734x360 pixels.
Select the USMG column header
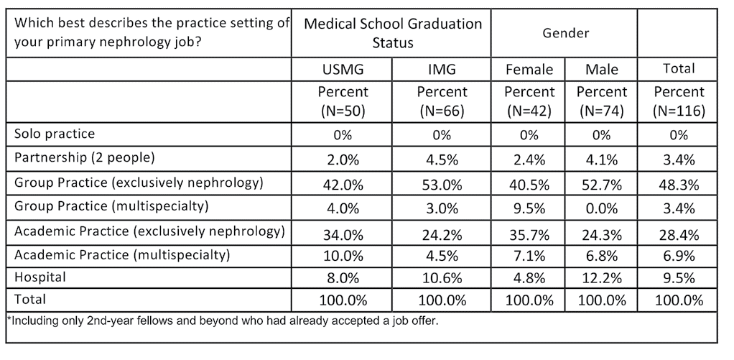point(343,70)
